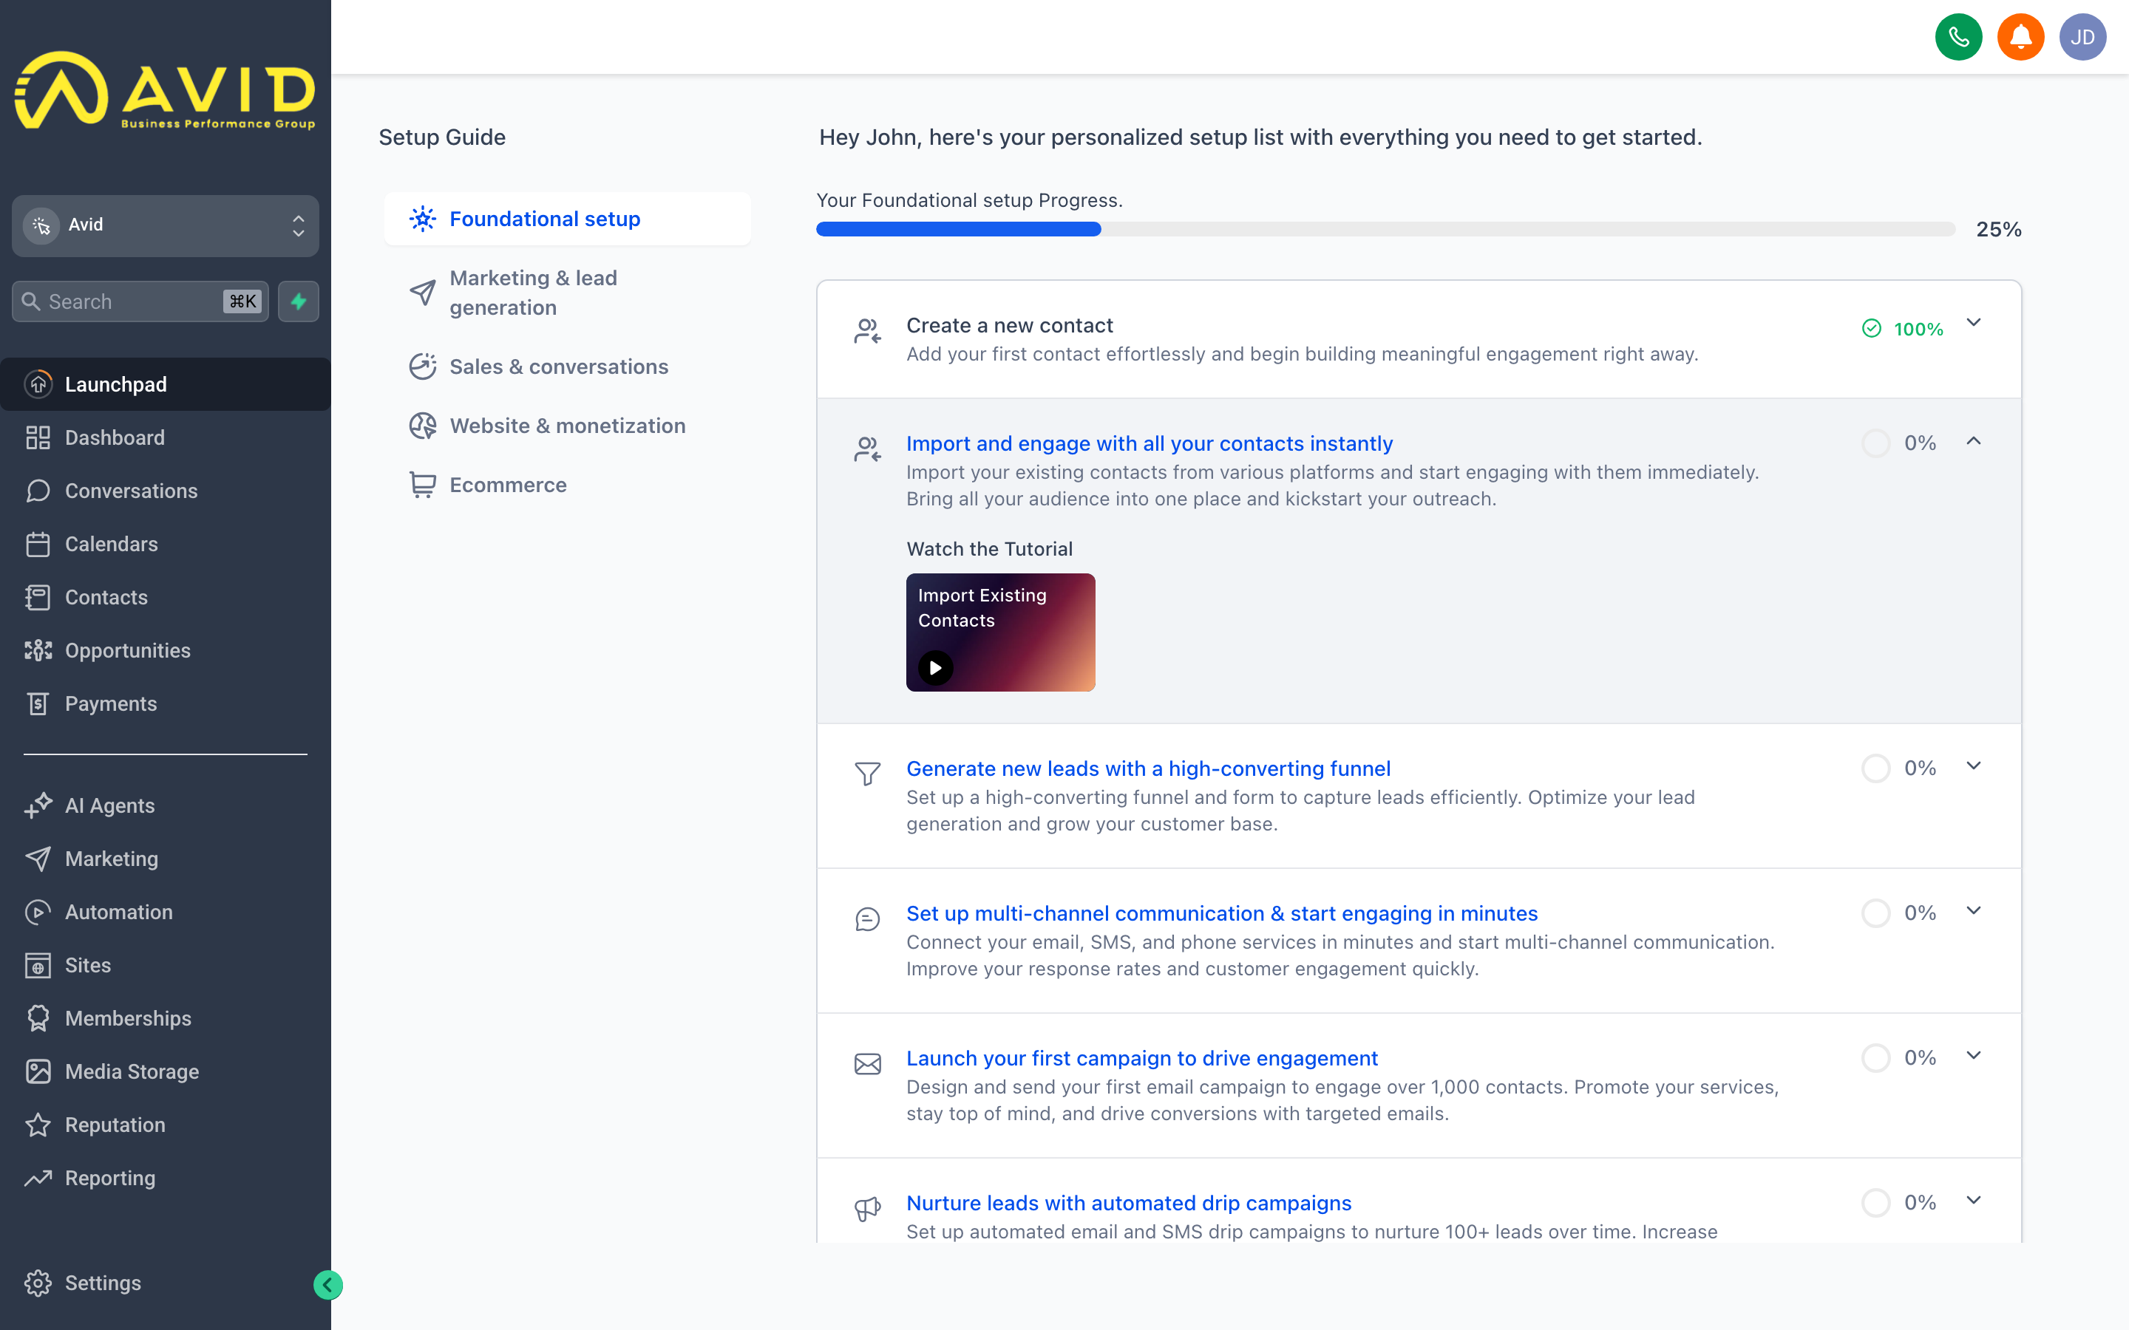Click the Contacts icon in sidebar

coord(38,597)
